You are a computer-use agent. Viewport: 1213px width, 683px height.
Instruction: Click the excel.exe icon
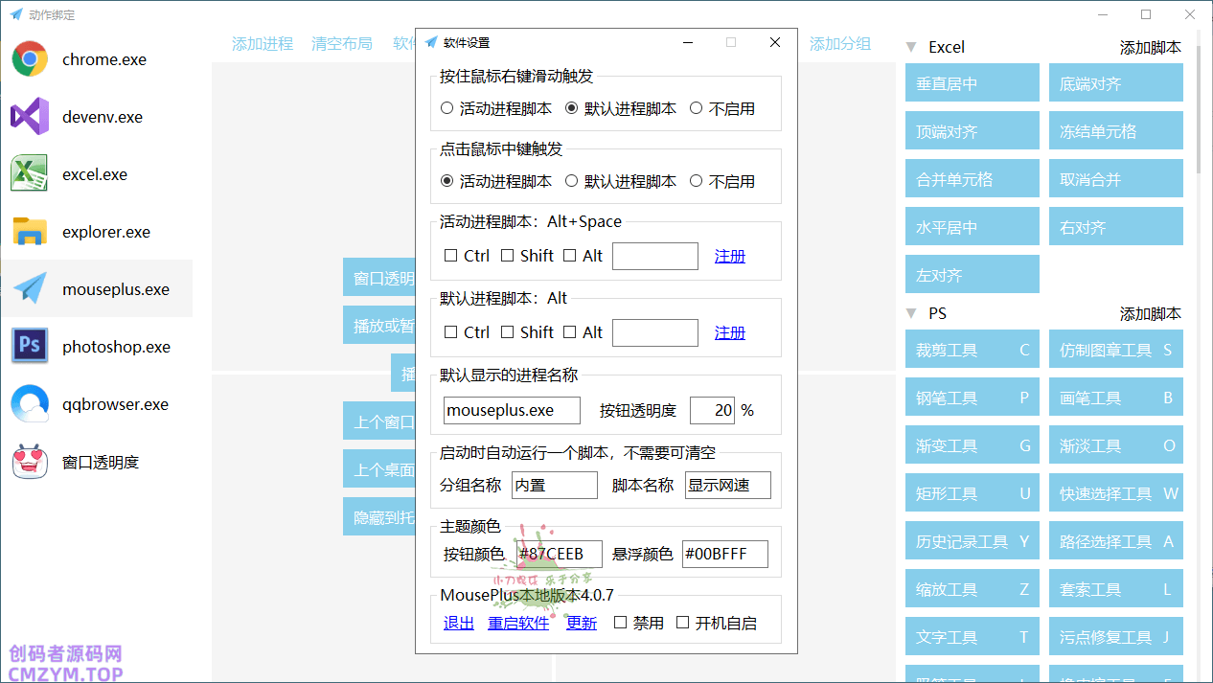coord(30,174)
